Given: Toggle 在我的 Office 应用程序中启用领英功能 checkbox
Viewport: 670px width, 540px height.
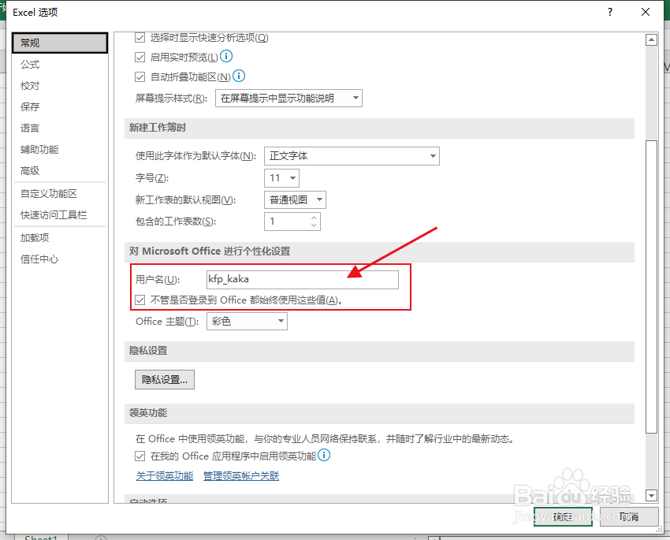Looking at the screenshot, I should (140, 456).
